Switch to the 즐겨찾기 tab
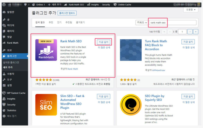Image resolution: width=203 pixels, height=128 pixels. [x=80, y=23]
